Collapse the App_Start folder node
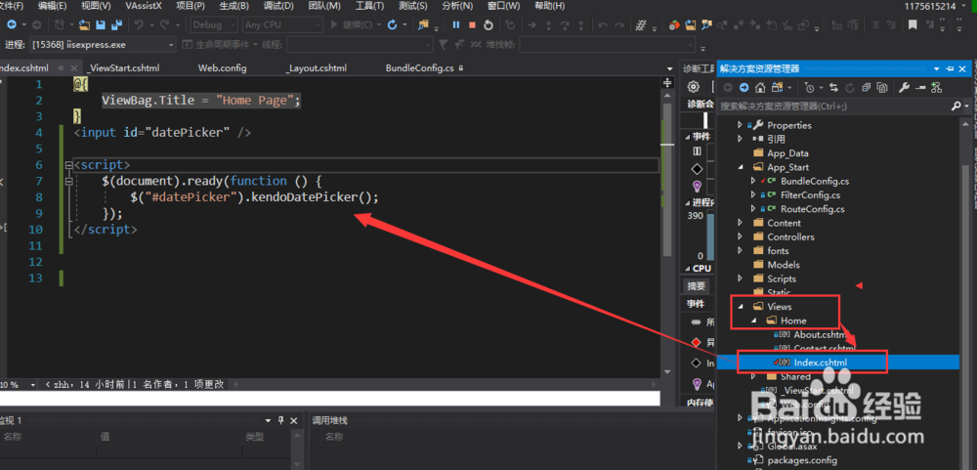 pyautogui.click(x=741, y=167)
